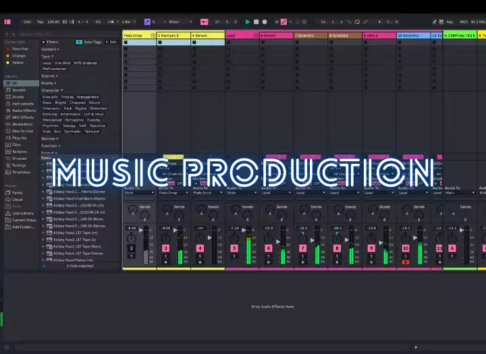Expand the Content filter group
The width and height of the screenshot is (486, 354).
(50, 49)
